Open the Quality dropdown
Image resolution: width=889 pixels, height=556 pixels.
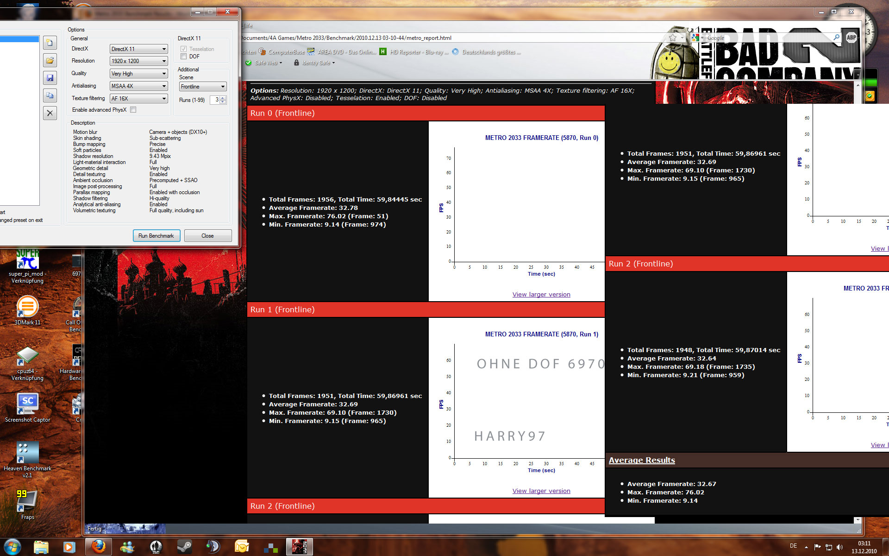138,73
